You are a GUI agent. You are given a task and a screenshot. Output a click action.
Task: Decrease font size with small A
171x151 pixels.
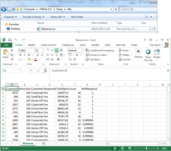42,55
